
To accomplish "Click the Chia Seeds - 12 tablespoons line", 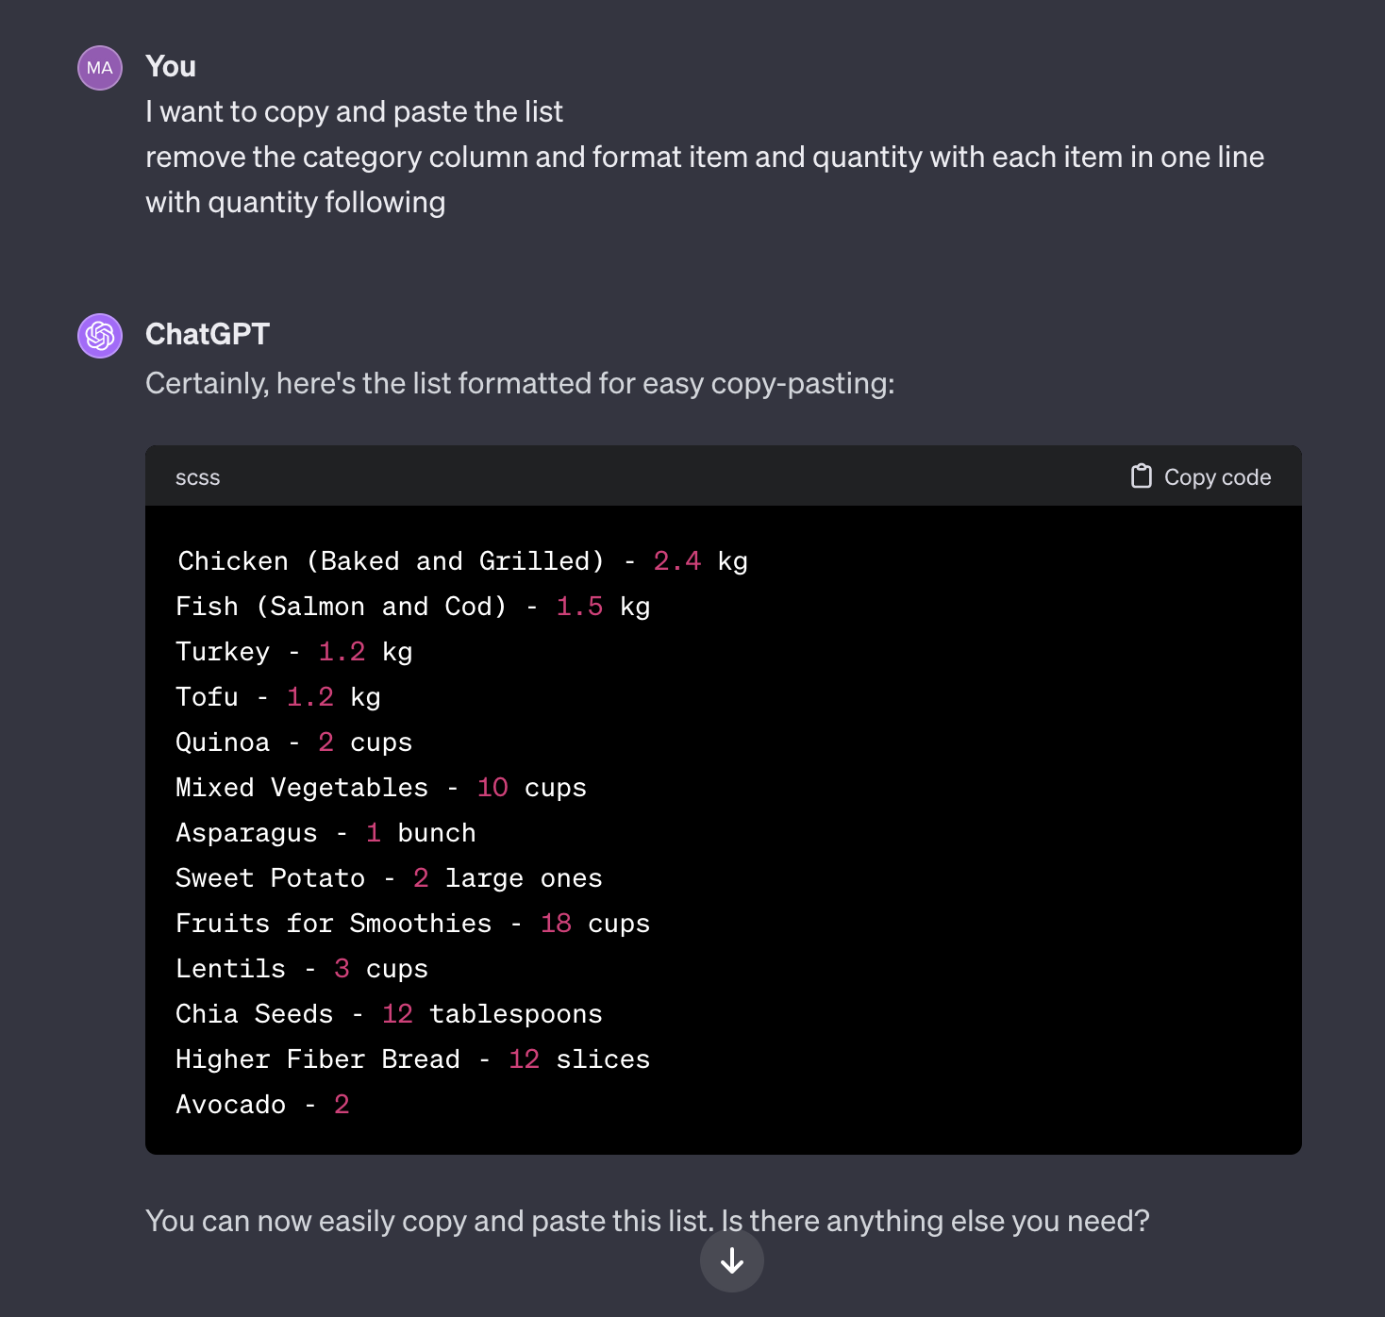I will point(389,1014).
